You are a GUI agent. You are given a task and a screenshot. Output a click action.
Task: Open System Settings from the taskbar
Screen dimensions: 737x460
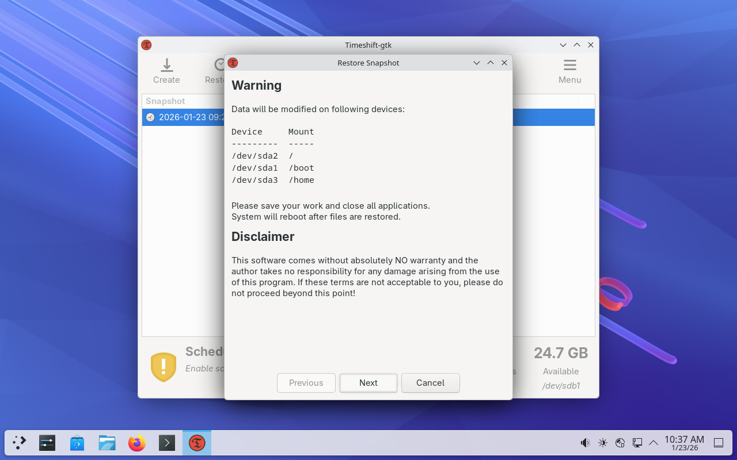[x=47, y=443]
